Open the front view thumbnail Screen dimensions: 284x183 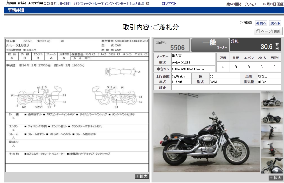point(272,132)
